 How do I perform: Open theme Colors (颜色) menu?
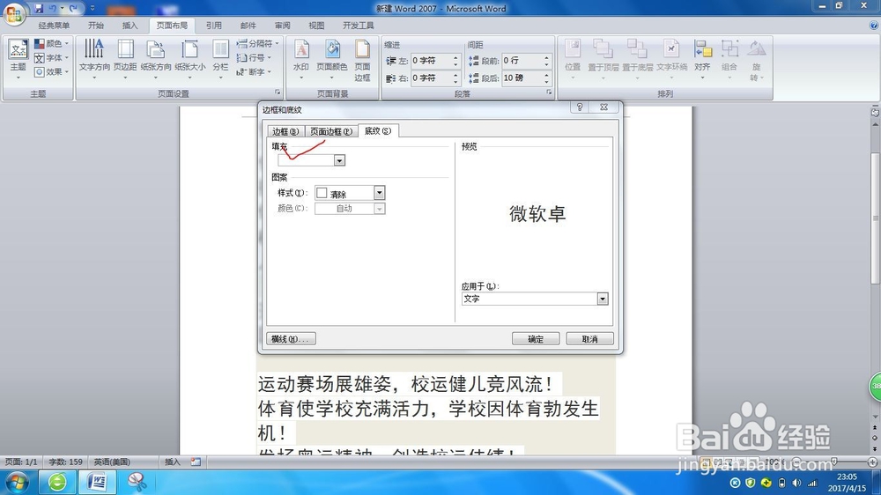click(52, 43)
